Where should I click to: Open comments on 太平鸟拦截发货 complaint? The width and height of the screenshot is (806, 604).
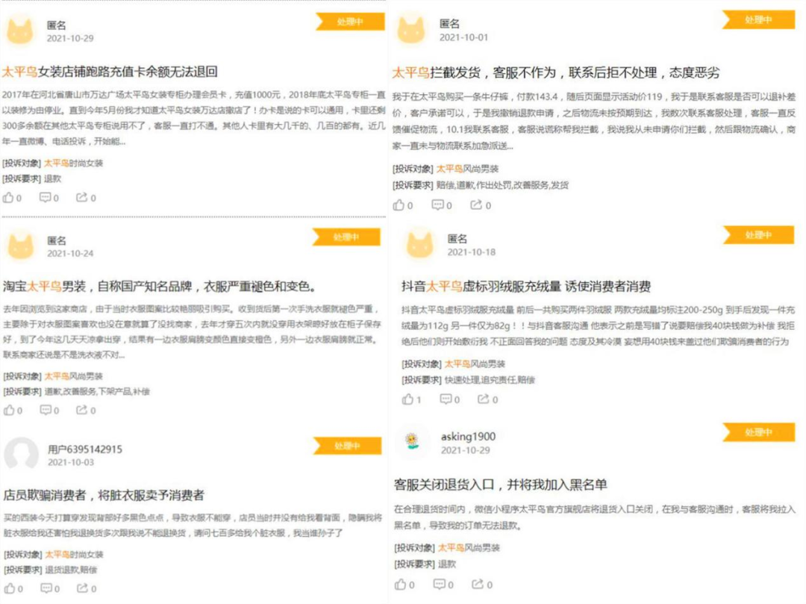pyautogui.click(x=442, y=205)
